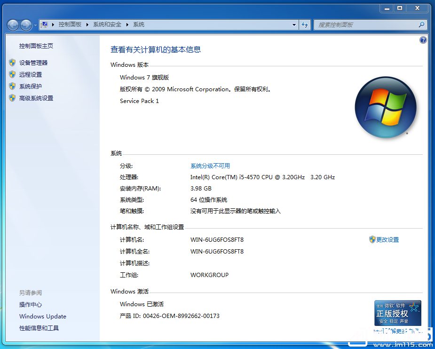Open 高级系统设置 link
The width and height of the screenshot is (435, 349).
click(36, 98)
